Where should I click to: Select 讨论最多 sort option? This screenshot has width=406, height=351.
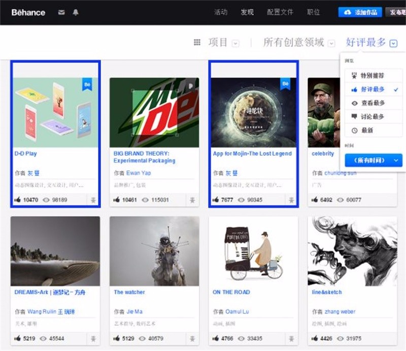[x=373, y=117]
